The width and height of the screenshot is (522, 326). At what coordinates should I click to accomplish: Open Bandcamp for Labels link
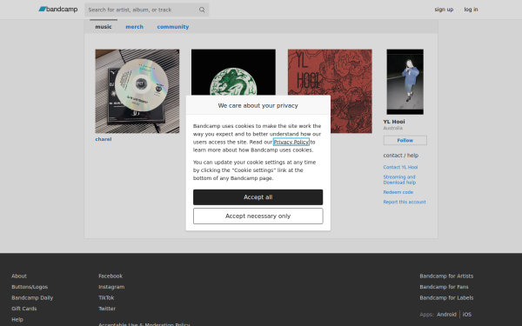click(446, 297)
